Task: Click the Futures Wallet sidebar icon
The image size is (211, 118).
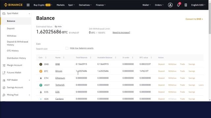Action: pyautogui.click(x=4, y=73)
